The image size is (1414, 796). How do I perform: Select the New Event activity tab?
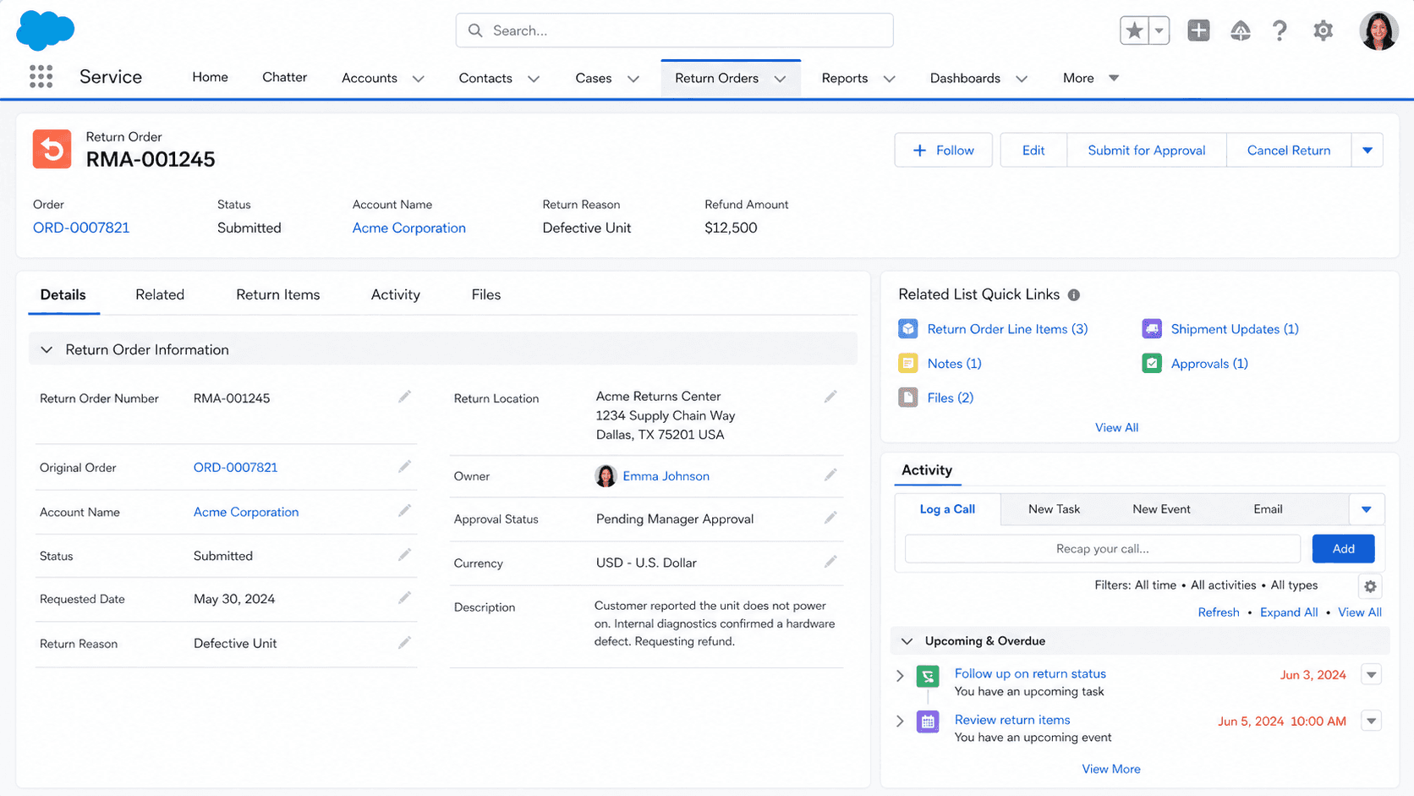[1161, 509]
